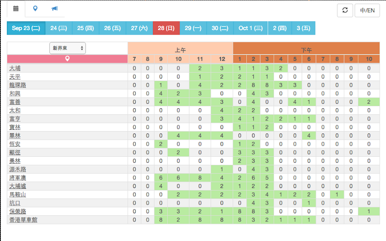Switch to the Oct 1 (三) date tab
The width and height of the screenshot is (386, 241).
pos(250,28)
